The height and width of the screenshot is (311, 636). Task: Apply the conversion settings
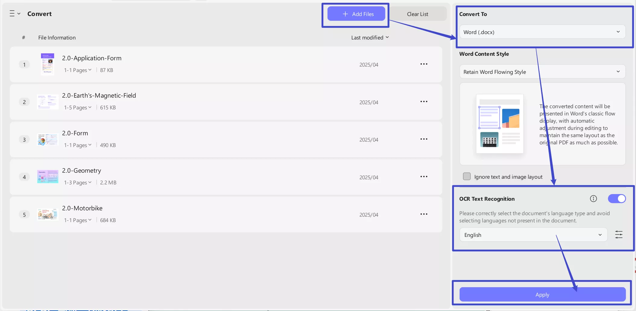(x=542, y=294)
